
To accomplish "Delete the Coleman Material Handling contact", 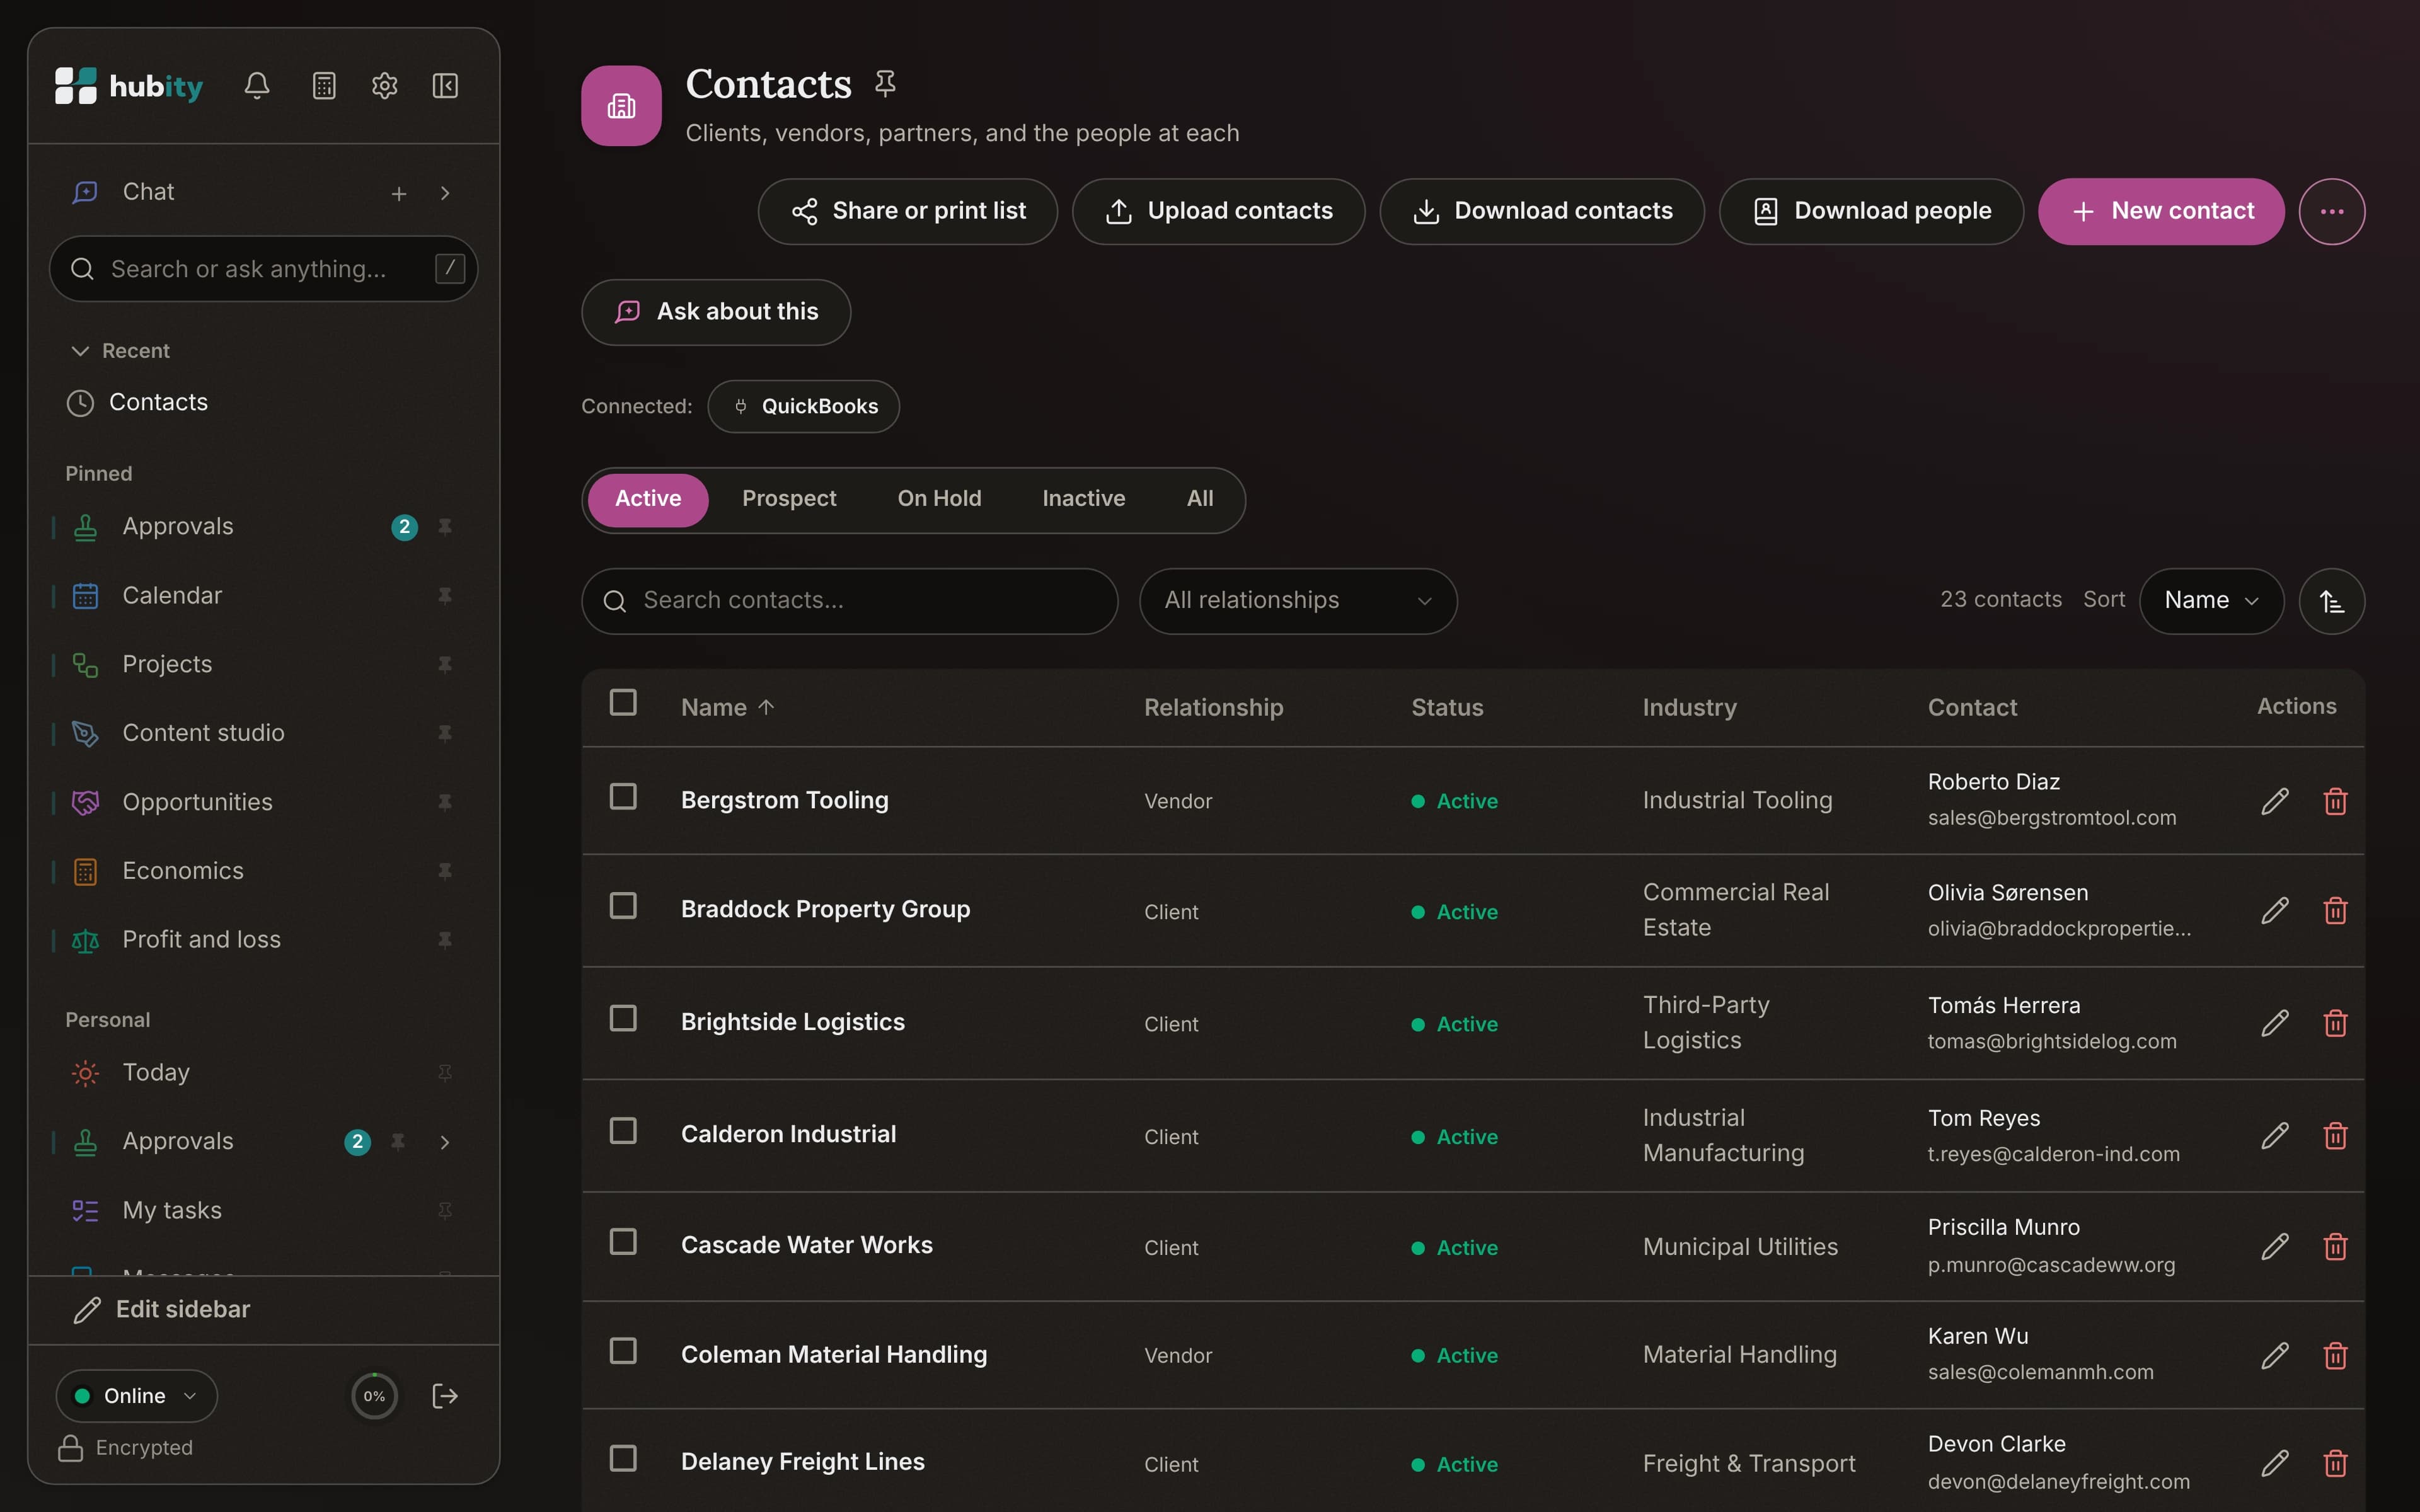I will (2336, 1356).
